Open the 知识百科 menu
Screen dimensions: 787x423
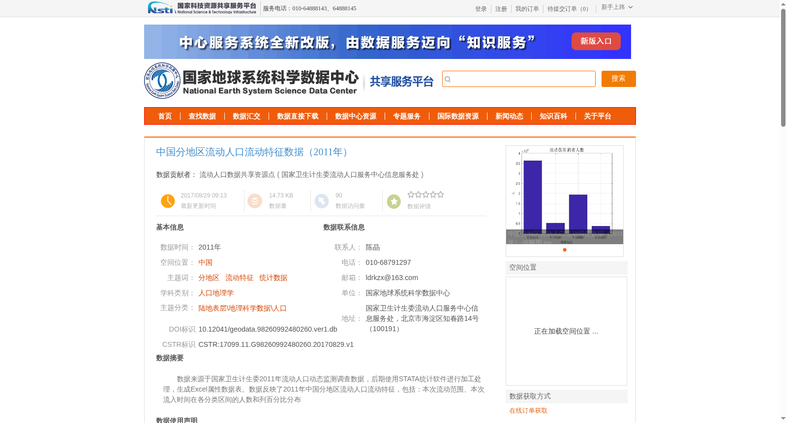coord(553,116)
